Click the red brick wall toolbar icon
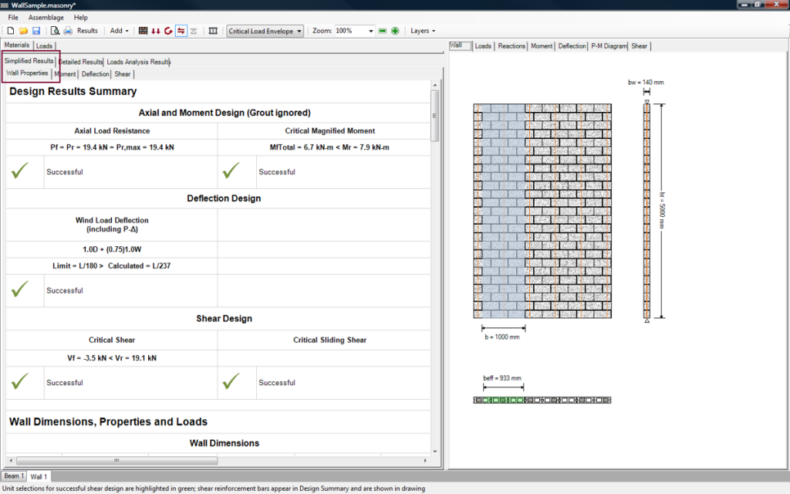 [x=143, y=31]
